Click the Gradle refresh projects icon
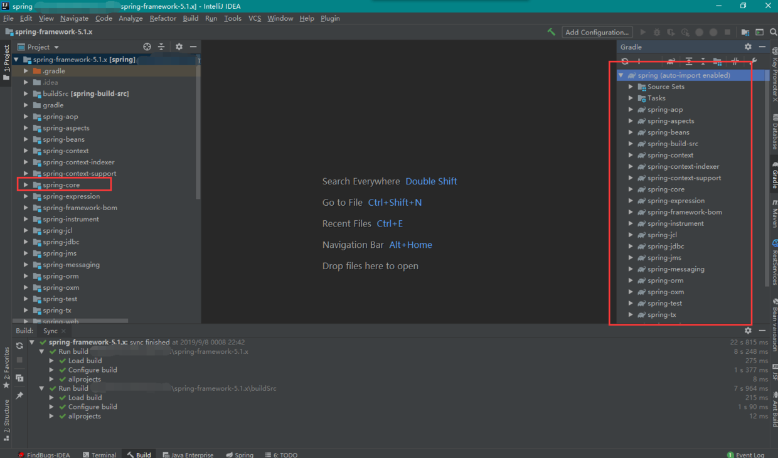This screenshot has height=458, width=778. [x=625, y=61]
